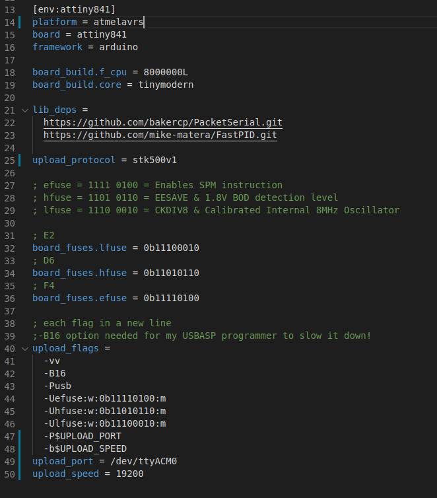Click the board_fuses.efuse value 0b11110100
Screen dimensions: 437x498
(171, 298)
